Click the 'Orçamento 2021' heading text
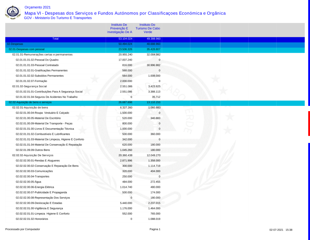Screen dimensions: 310x240 (x=37, y=7)
